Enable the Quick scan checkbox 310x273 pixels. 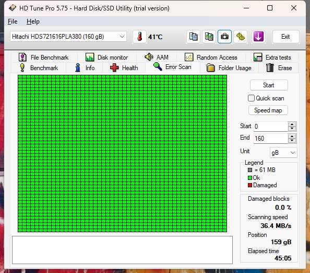pos(251,98)
